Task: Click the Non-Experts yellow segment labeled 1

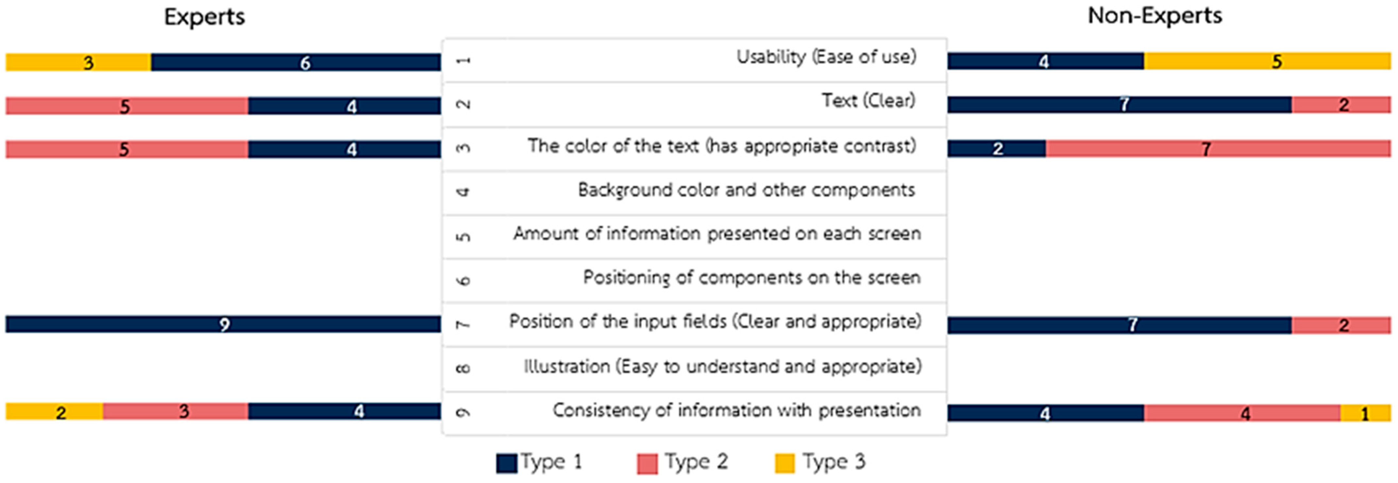Action: 1365,413
